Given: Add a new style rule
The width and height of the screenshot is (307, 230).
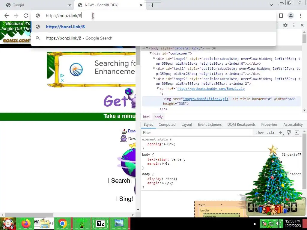Looking at the screenshot, I should click(x=280, y=133).
